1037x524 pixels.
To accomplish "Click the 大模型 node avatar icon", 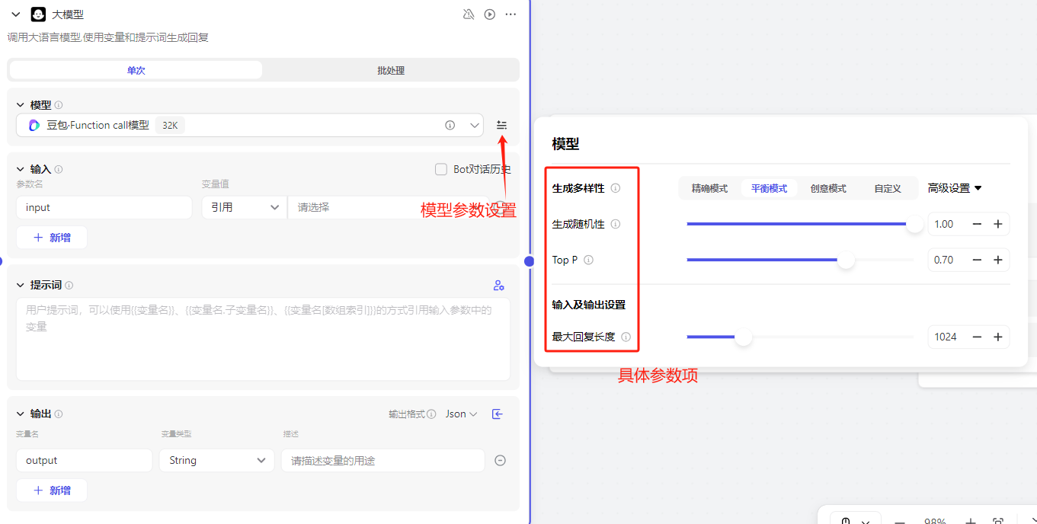I will [x=38, y=14].
